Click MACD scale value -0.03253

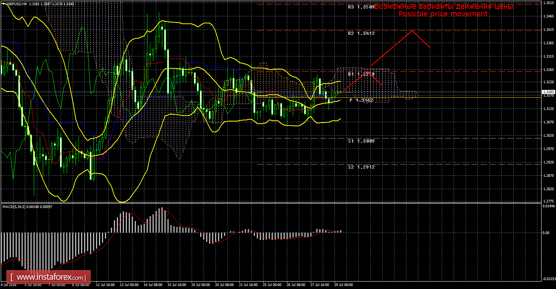pos(549,278)
